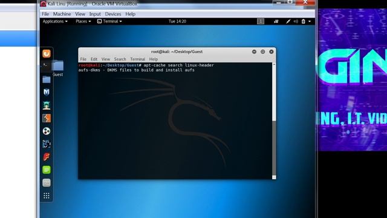This screenshot has height=218, width=387.
Task: Show all applications grid
Action: (47, 196)
